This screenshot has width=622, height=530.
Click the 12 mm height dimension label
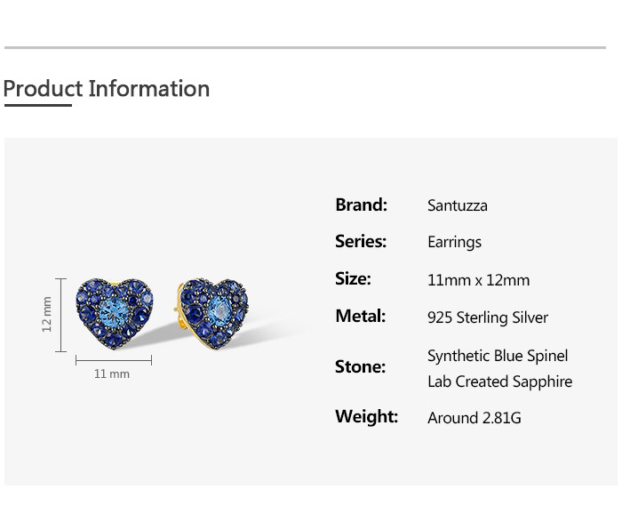point(47,314)
